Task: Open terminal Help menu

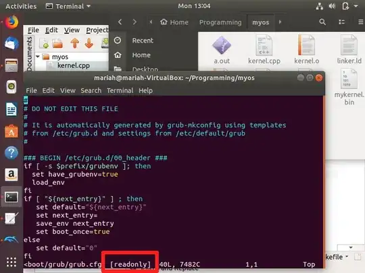Action: pyautogui.click(x=145, y=90)
